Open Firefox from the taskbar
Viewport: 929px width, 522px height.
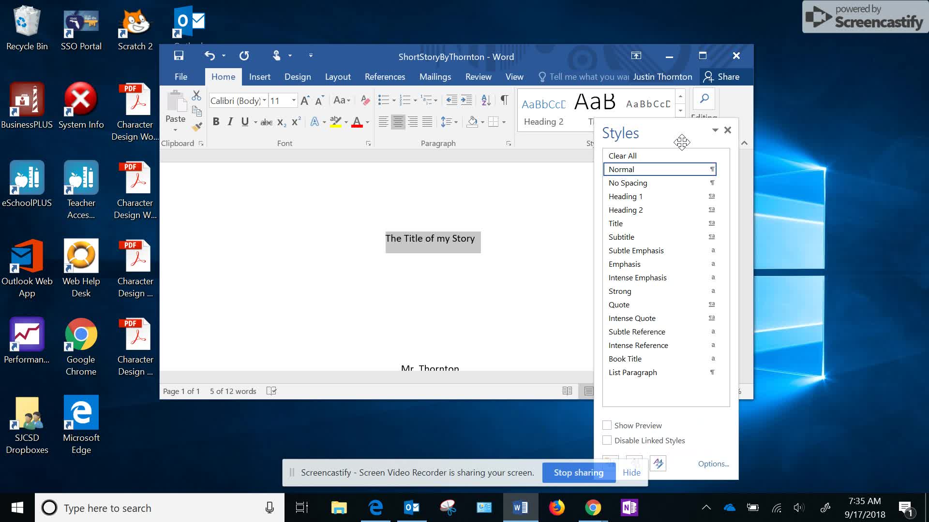tap(556, 507)
